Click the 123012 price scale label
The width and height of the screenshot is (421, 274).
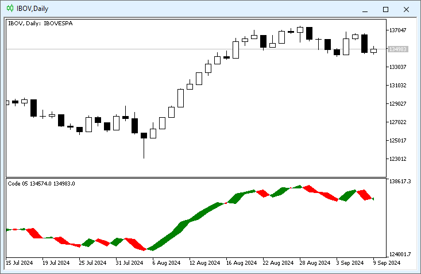tap(397, 159)
